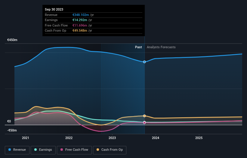Click the €11.696m free cash flow value

(x=80, y=25)
